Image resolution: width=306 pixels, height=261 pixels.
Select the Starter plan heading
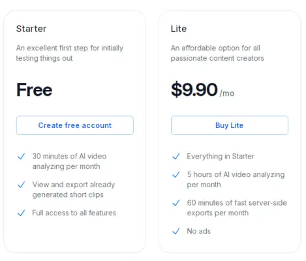pos(31,29)
